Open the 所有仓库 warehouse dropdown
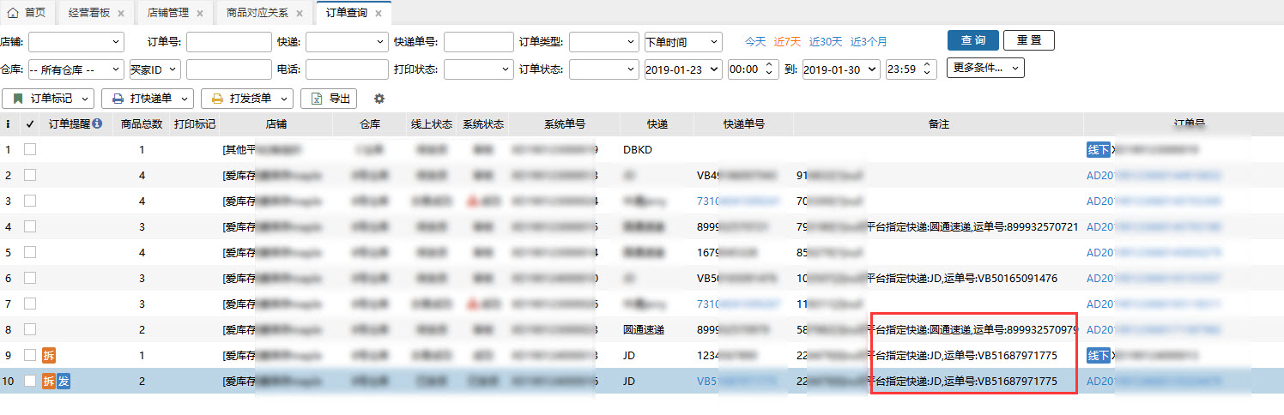Screen dimensions: 1284x415 tap(76, 69)
